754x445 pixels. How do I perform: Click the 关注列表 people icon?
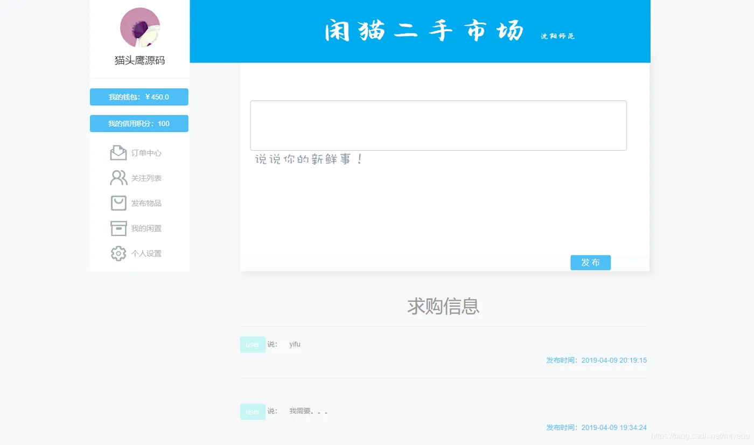tap(118, 178)
